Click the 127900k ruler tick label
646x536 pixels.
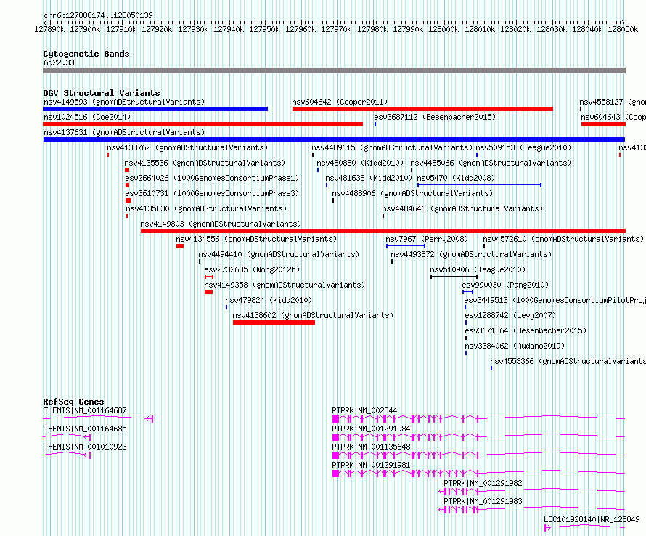coord(85,29)
